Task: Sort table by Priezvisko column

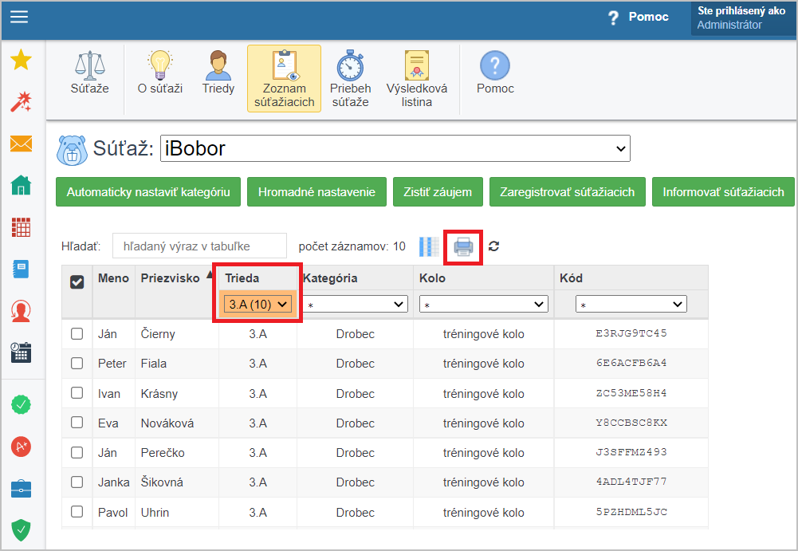Action: (170, 278)
